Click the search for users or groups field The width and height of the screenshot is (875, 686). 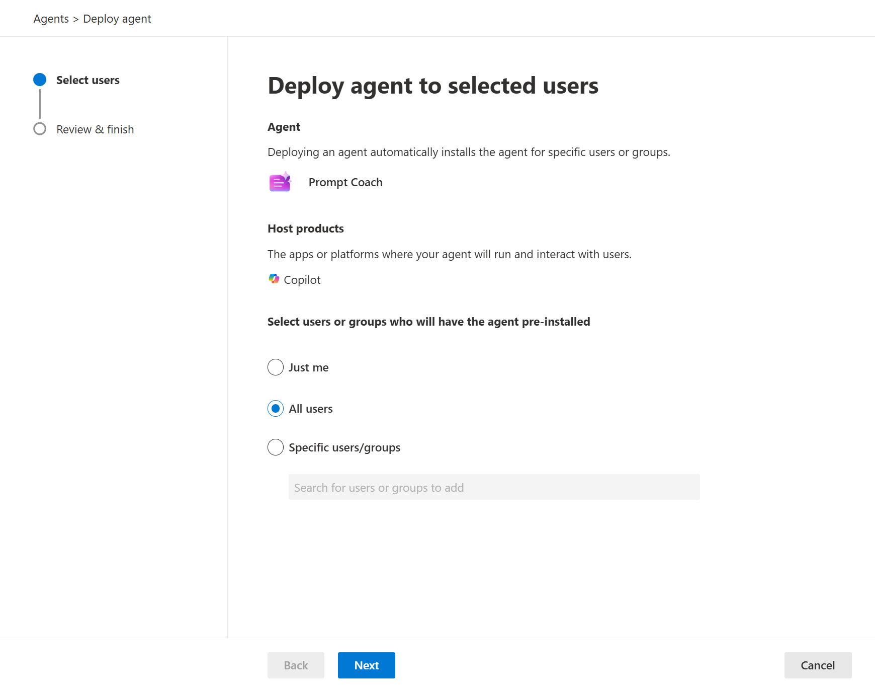[493, 487]
